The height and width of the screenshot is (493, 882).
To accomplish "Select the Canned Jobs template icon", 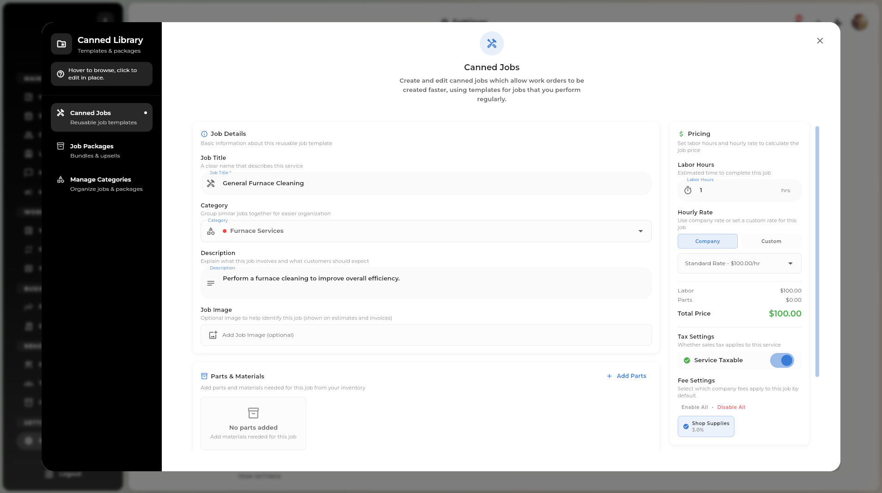I will [60, 112].
